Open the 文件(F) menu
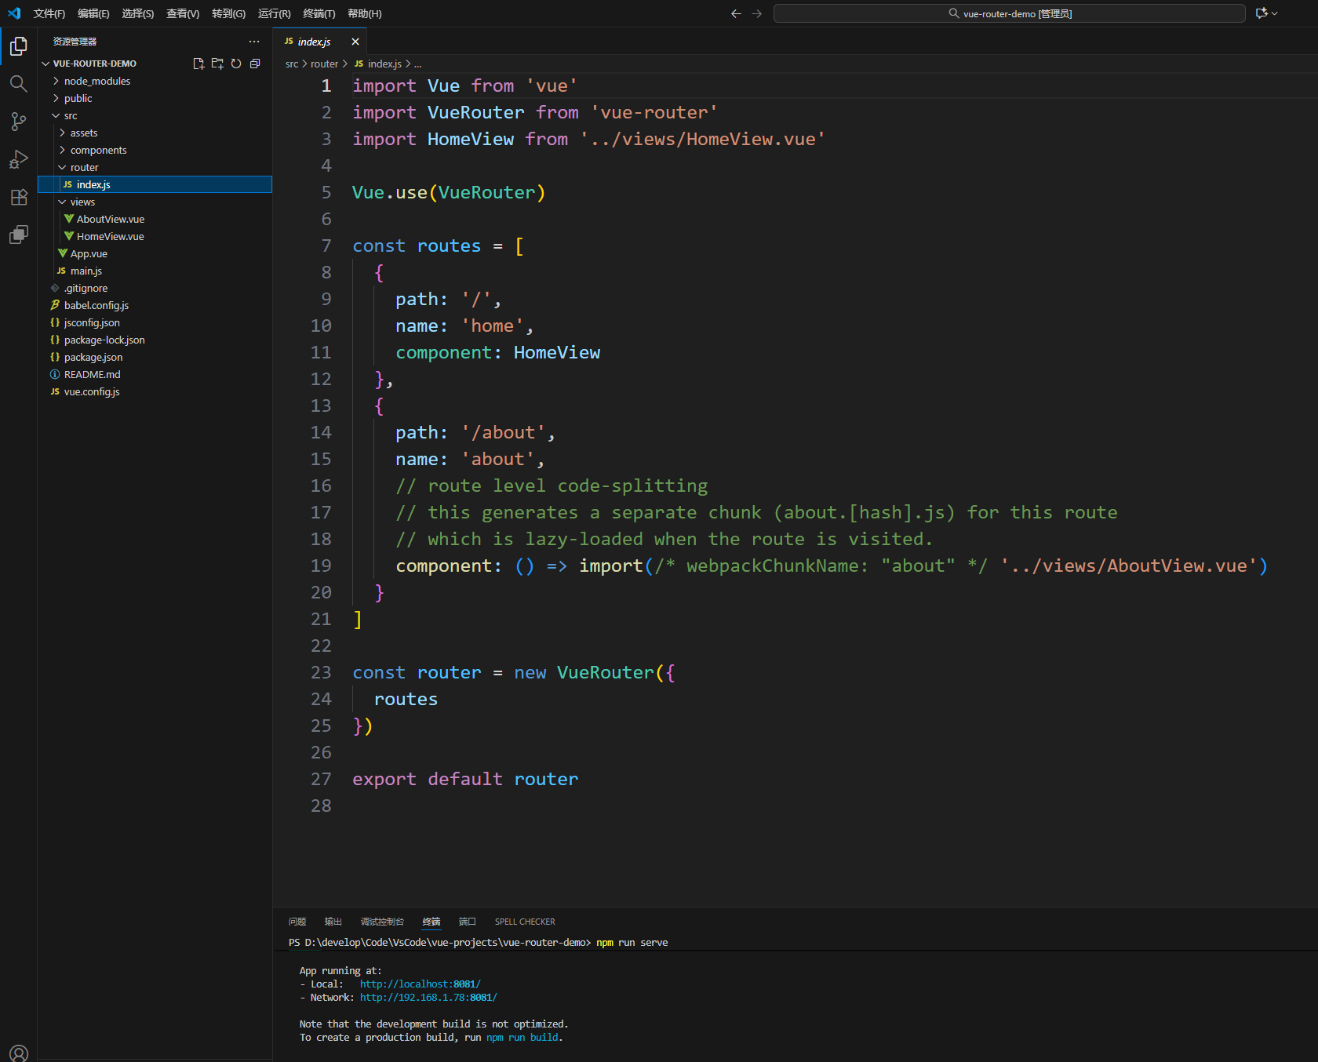1318x1062 pixels. [49, 13]
